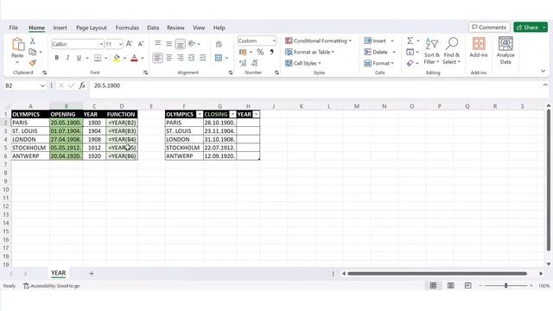Switch to the Formulas tab

coord(127,28)
